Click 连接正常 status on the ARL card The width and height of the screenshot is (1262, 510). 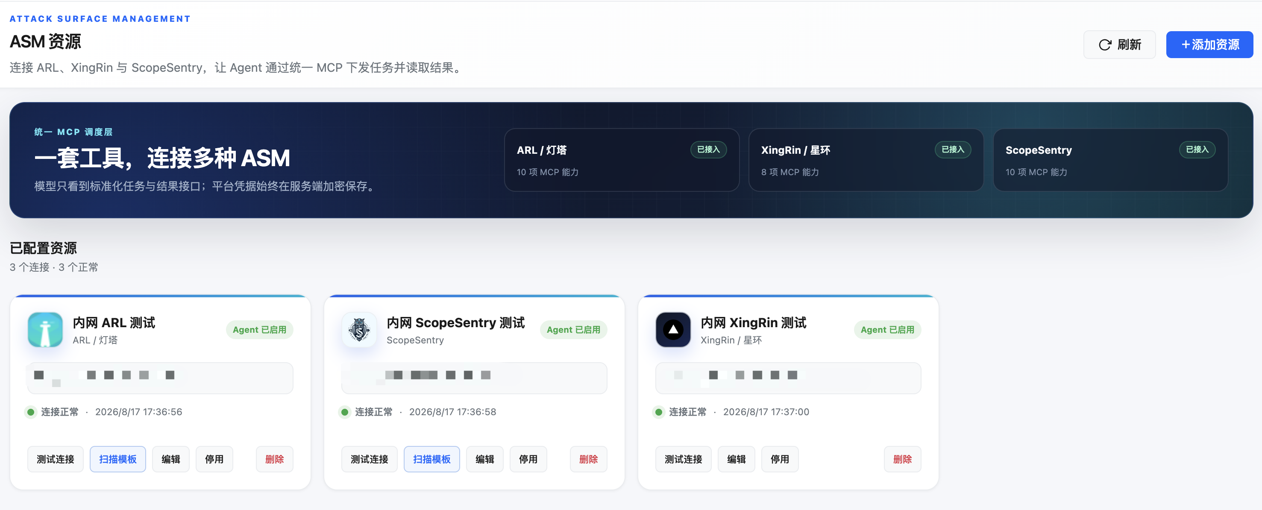point(60,412)
